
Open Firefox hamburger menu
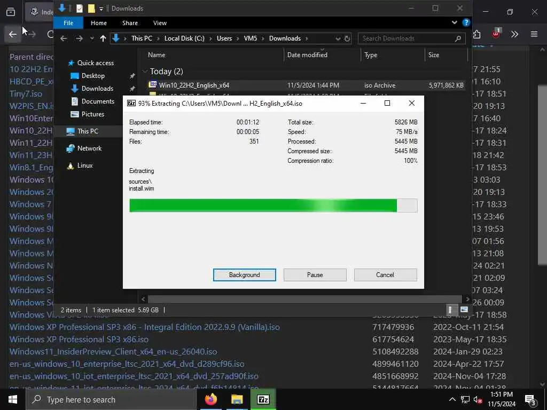(534, 34)
